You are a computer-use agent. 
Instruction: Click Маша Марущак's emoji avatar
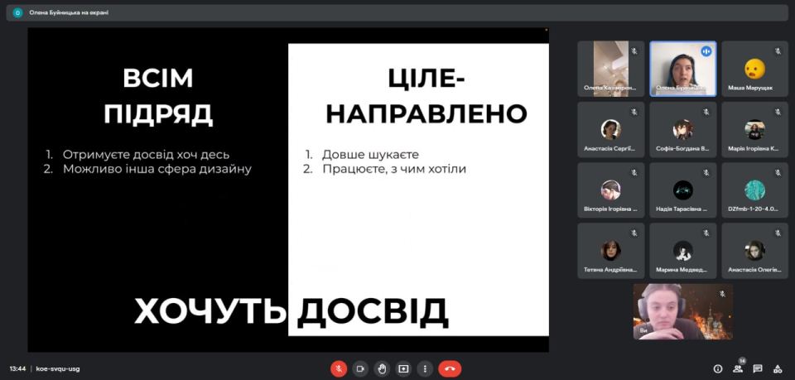[x=755, y=69]
